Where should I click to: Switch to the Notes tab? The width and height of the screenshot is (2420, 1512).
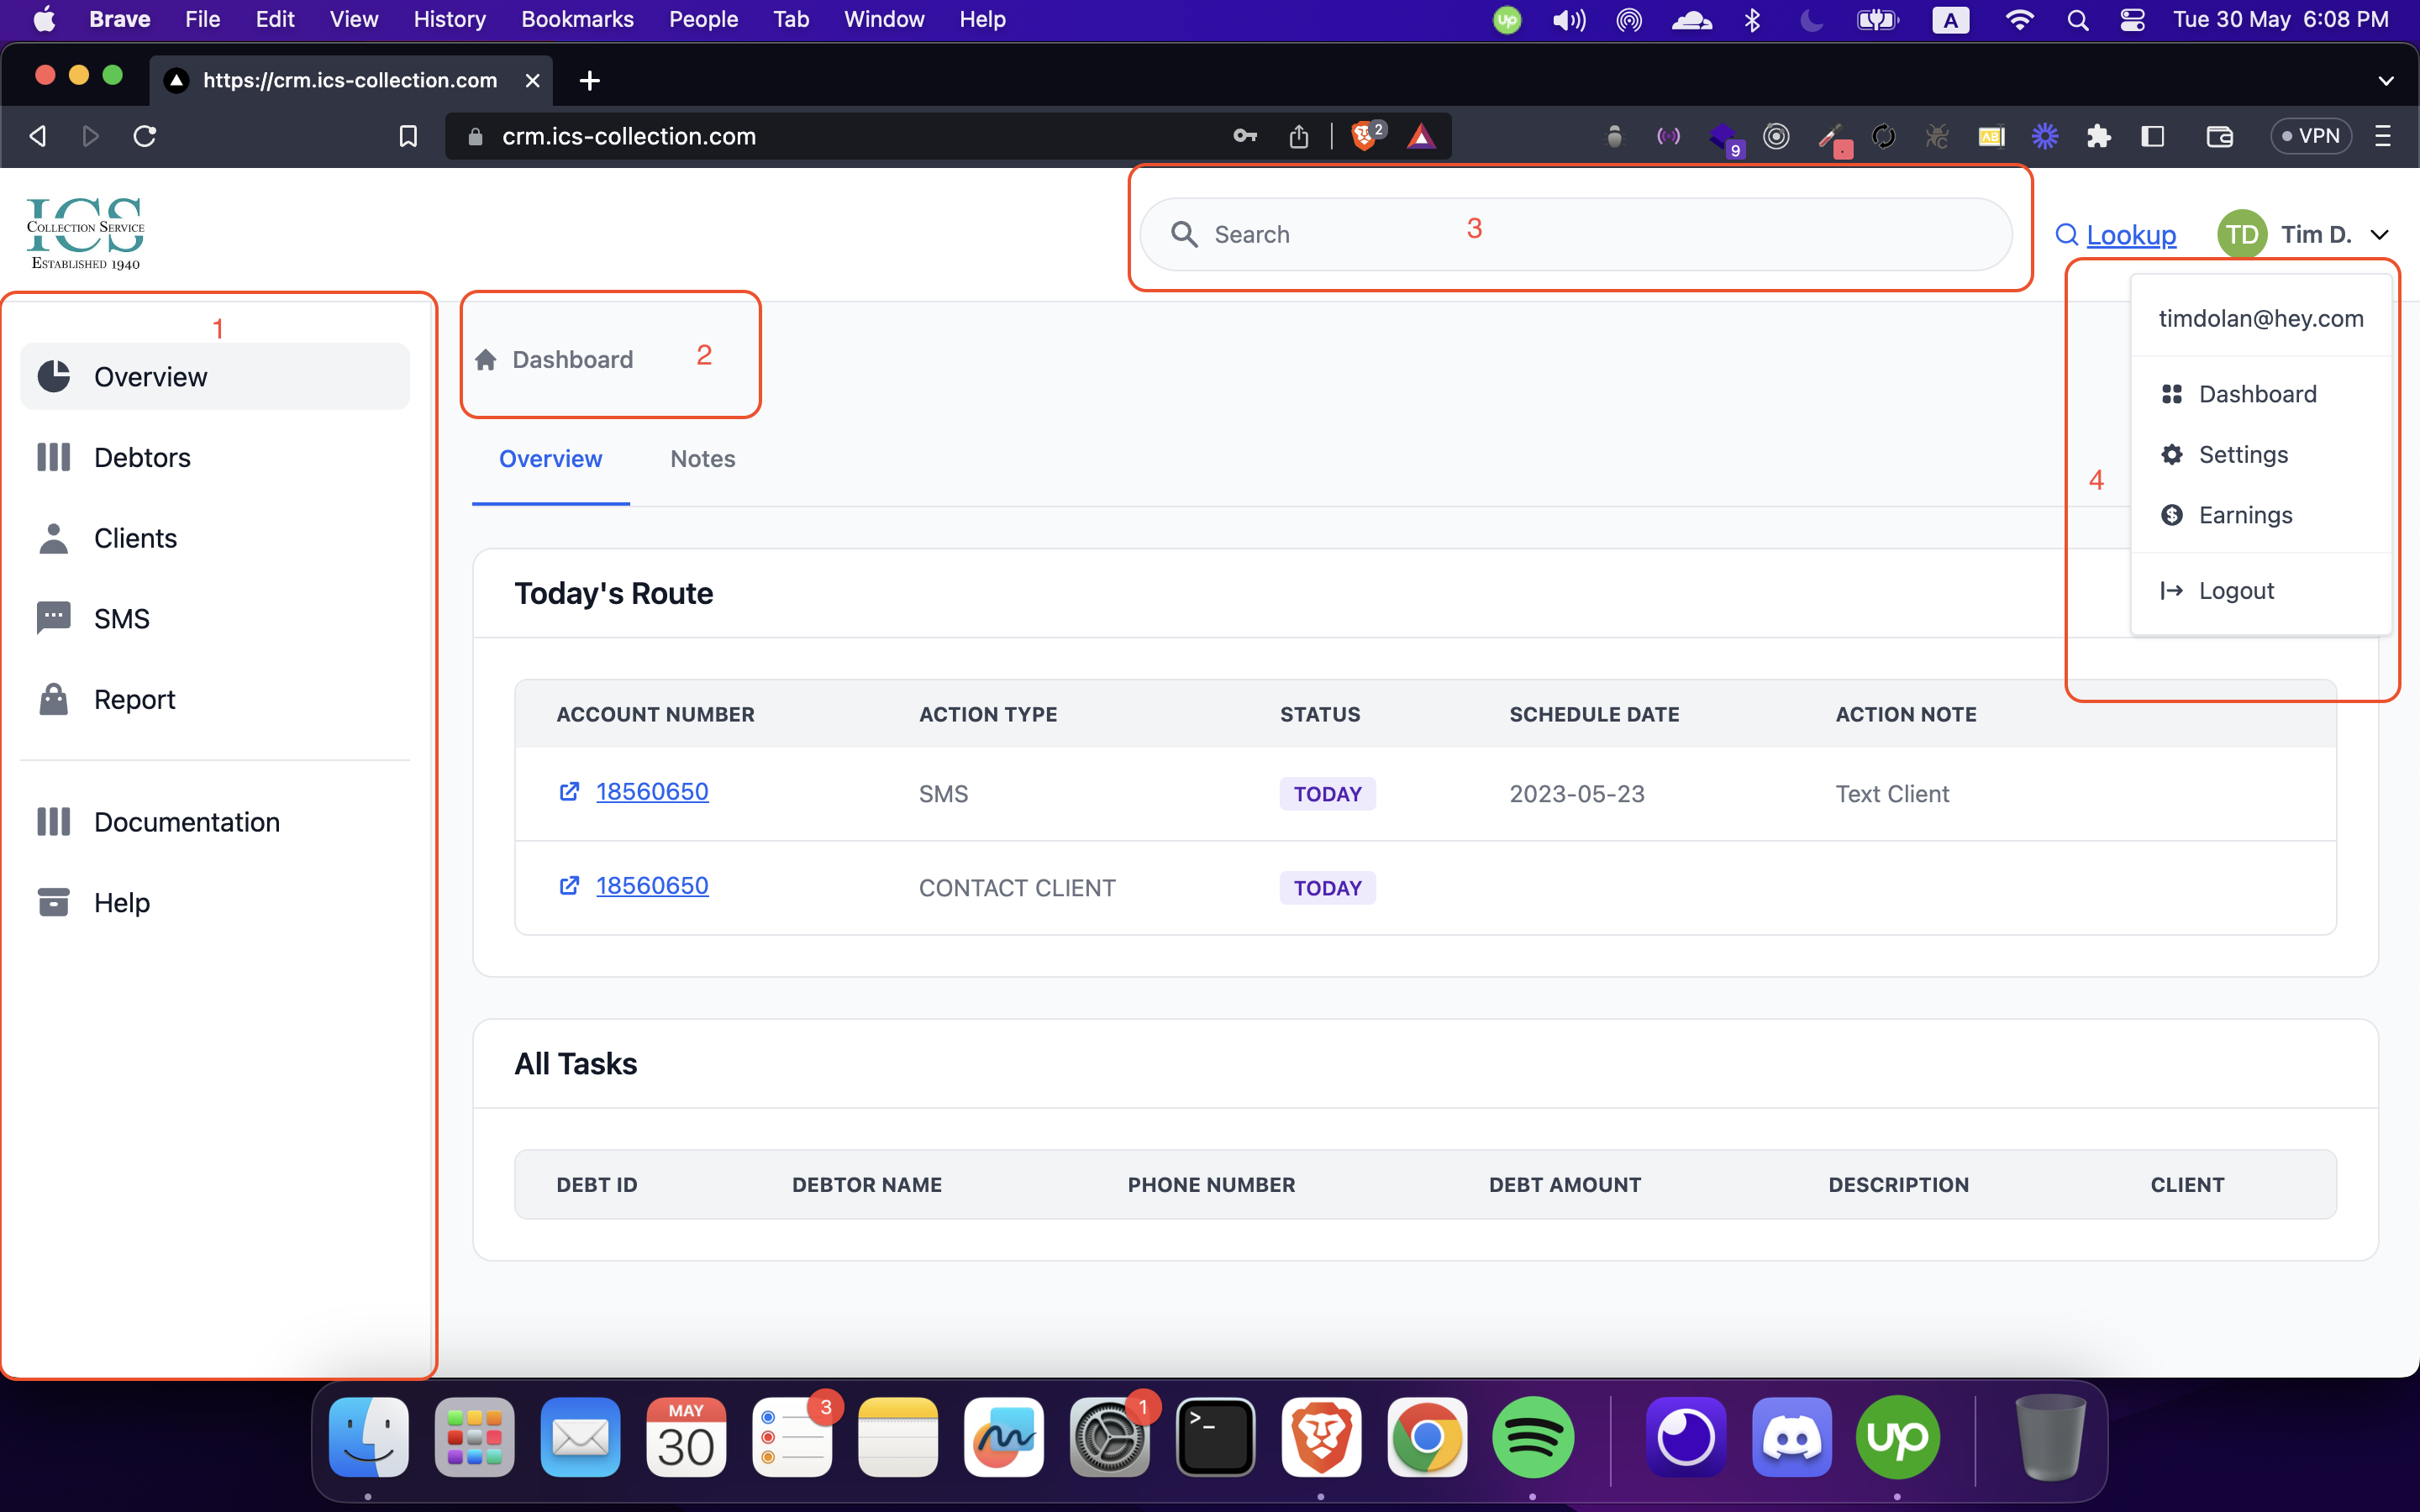pos(702,459)
